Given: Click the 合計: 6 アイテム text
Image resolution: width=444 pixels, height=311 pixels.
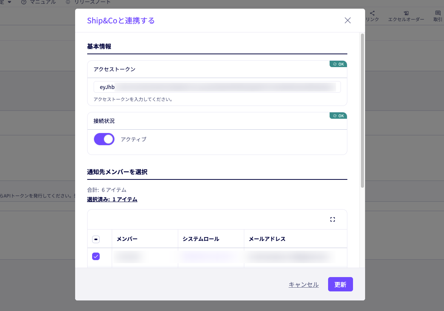Looking at the screenshot, I should [106, 190].
